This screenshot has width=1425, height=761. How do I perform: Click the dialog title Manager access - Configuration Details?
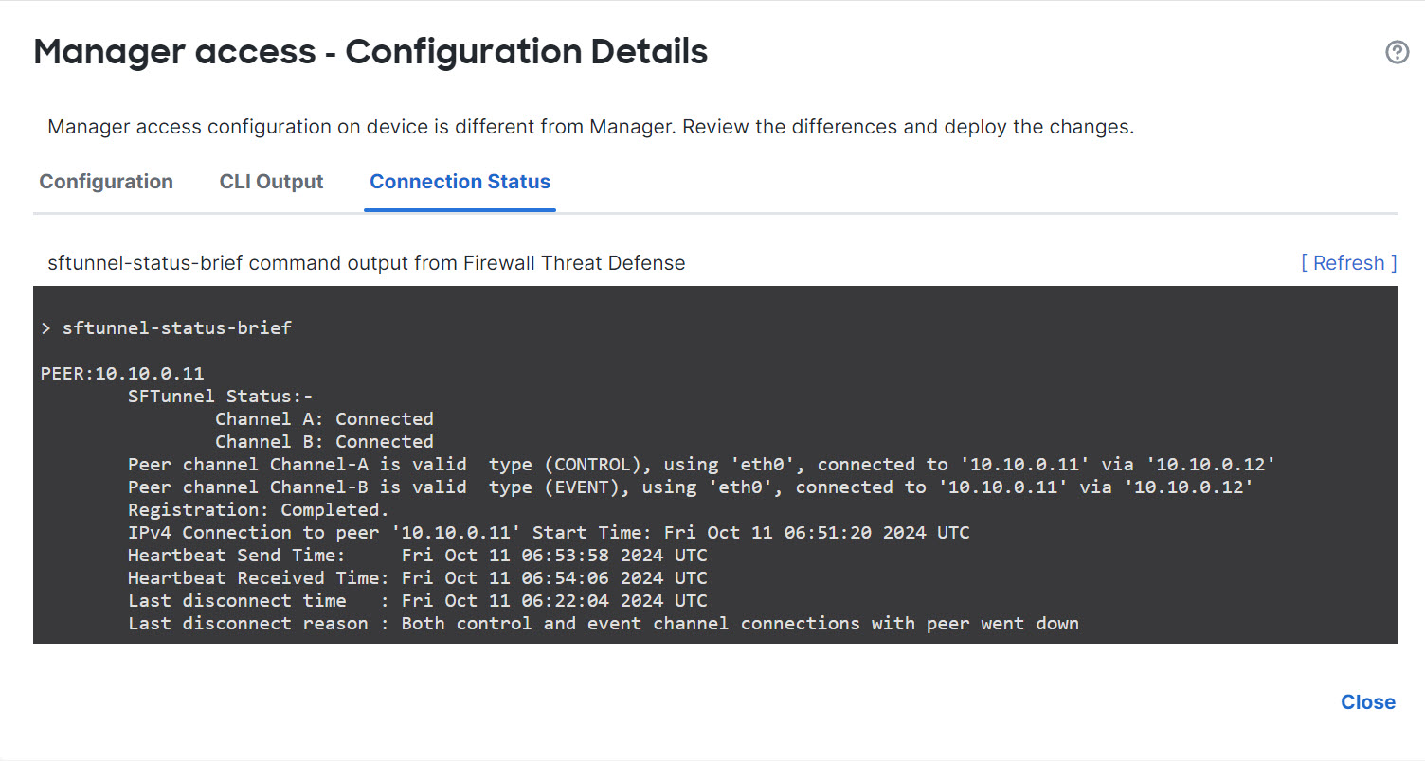pyautogui.click(x=370, y=52)
